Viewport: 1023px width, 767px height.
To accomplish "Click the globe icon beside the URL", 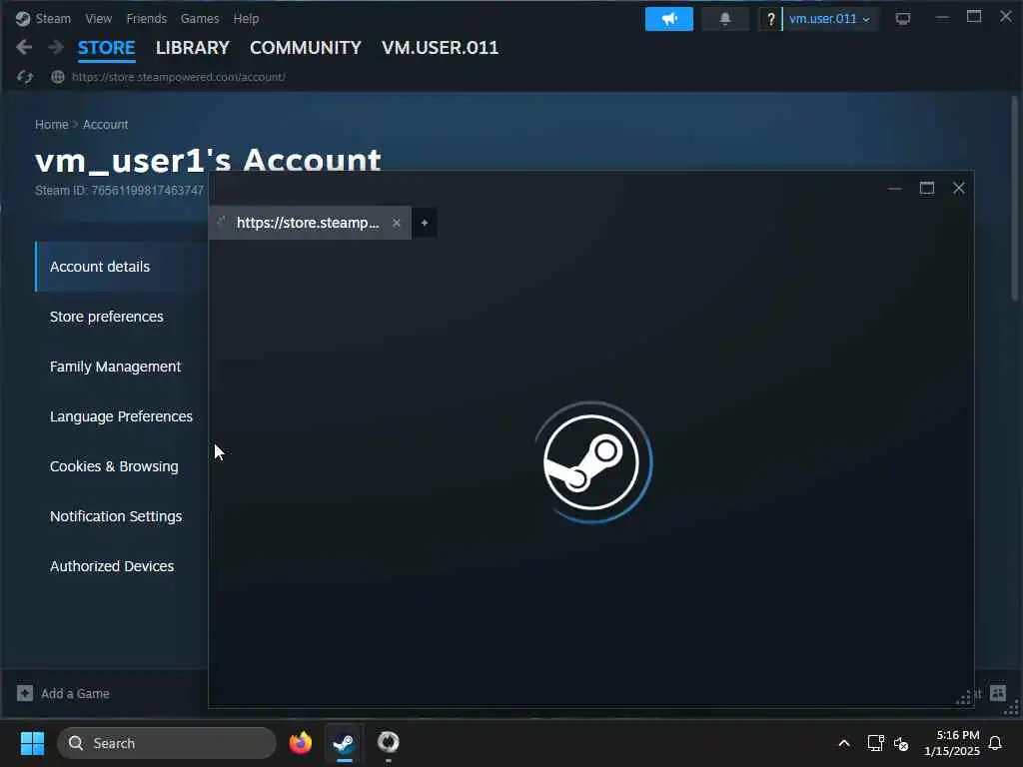I will [x=58, y=77].
